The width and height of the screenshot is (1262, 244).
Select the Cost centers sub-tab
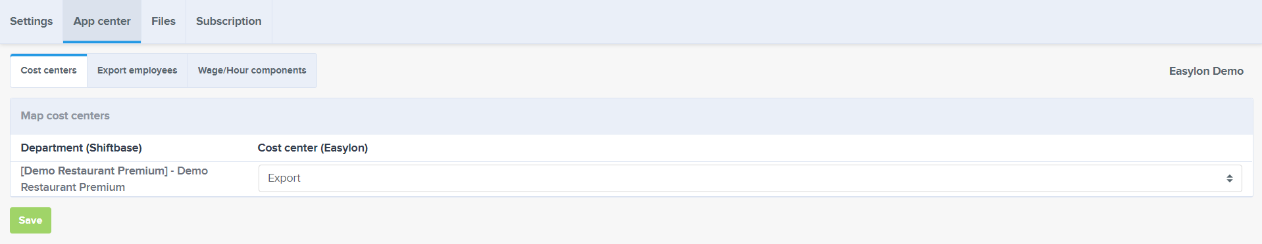pyautogui.click(x=49, y=70)
